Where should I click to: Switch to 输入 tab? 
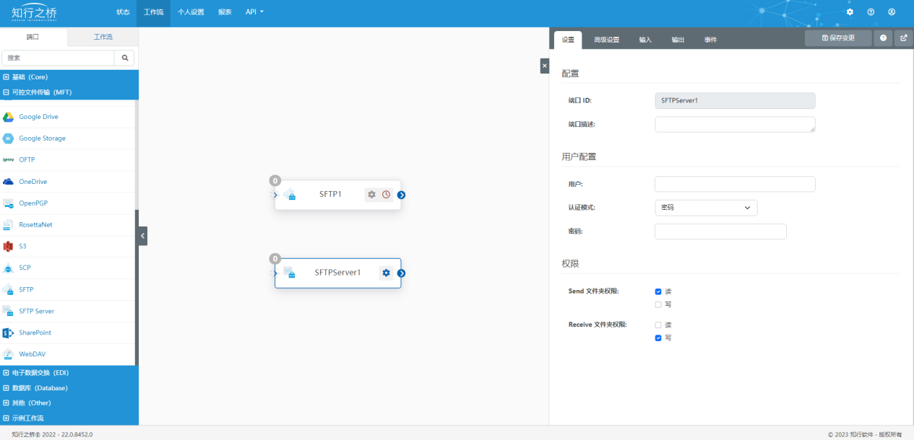[x=645, y=40]
